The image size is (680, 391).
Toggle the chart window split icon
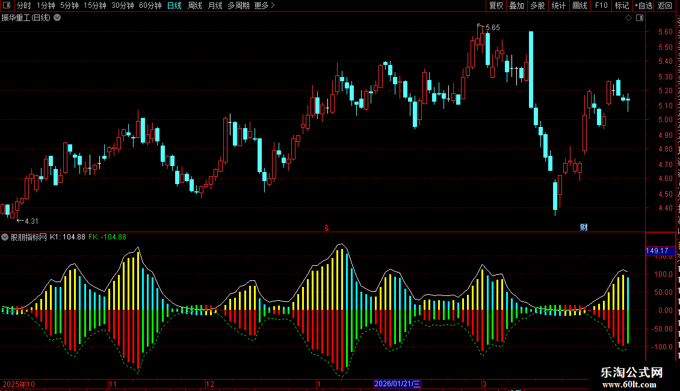coord(640,18)
